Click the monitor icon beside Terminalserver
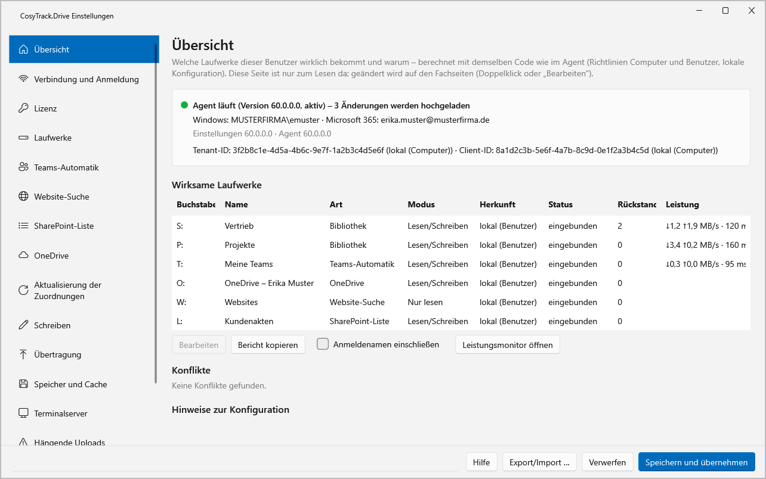 pyautogui.click(x=23, y=413)
